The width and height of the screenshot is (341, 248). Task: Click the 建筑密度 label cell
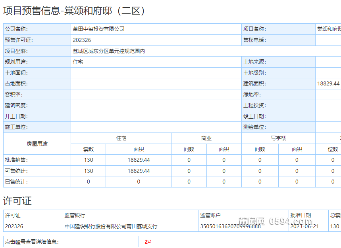click(37, 106)
